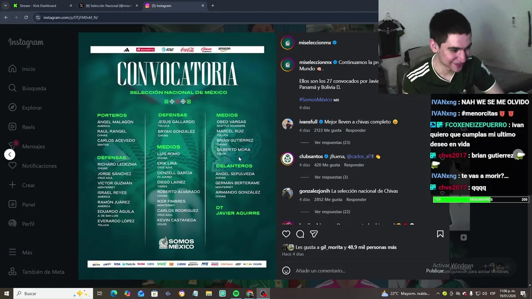Viewport: 532px width, 299px height.
Task: Open Spotify from the taskbar
Action: pos(236,294)
